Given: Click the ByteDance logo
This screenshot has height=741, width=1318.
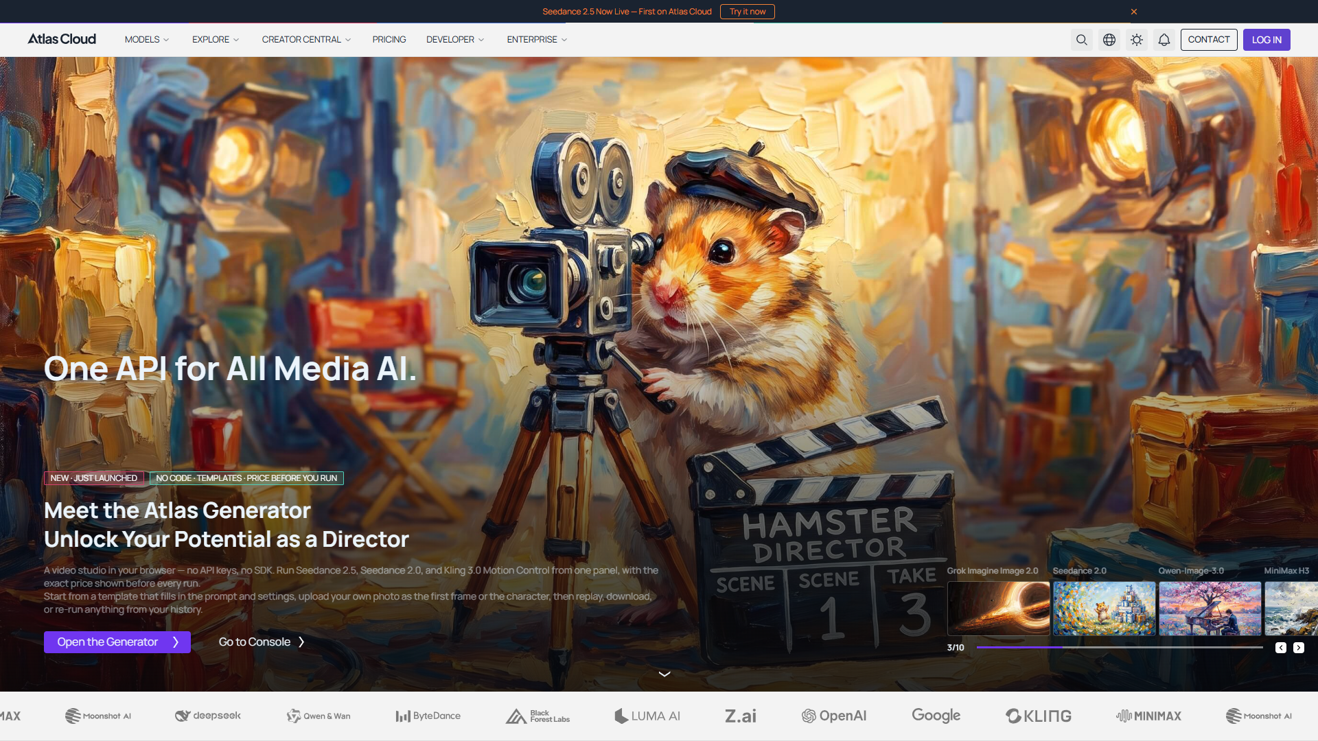Looking at the screenshot, I should (428, 716).
